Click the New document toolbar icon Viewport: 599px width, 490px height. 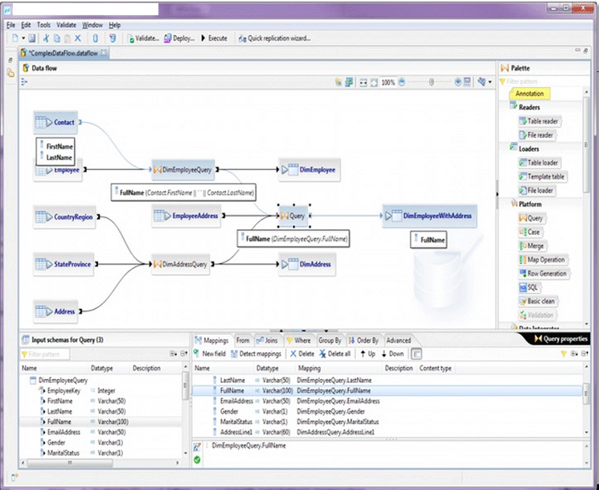[x=15, y=39]
